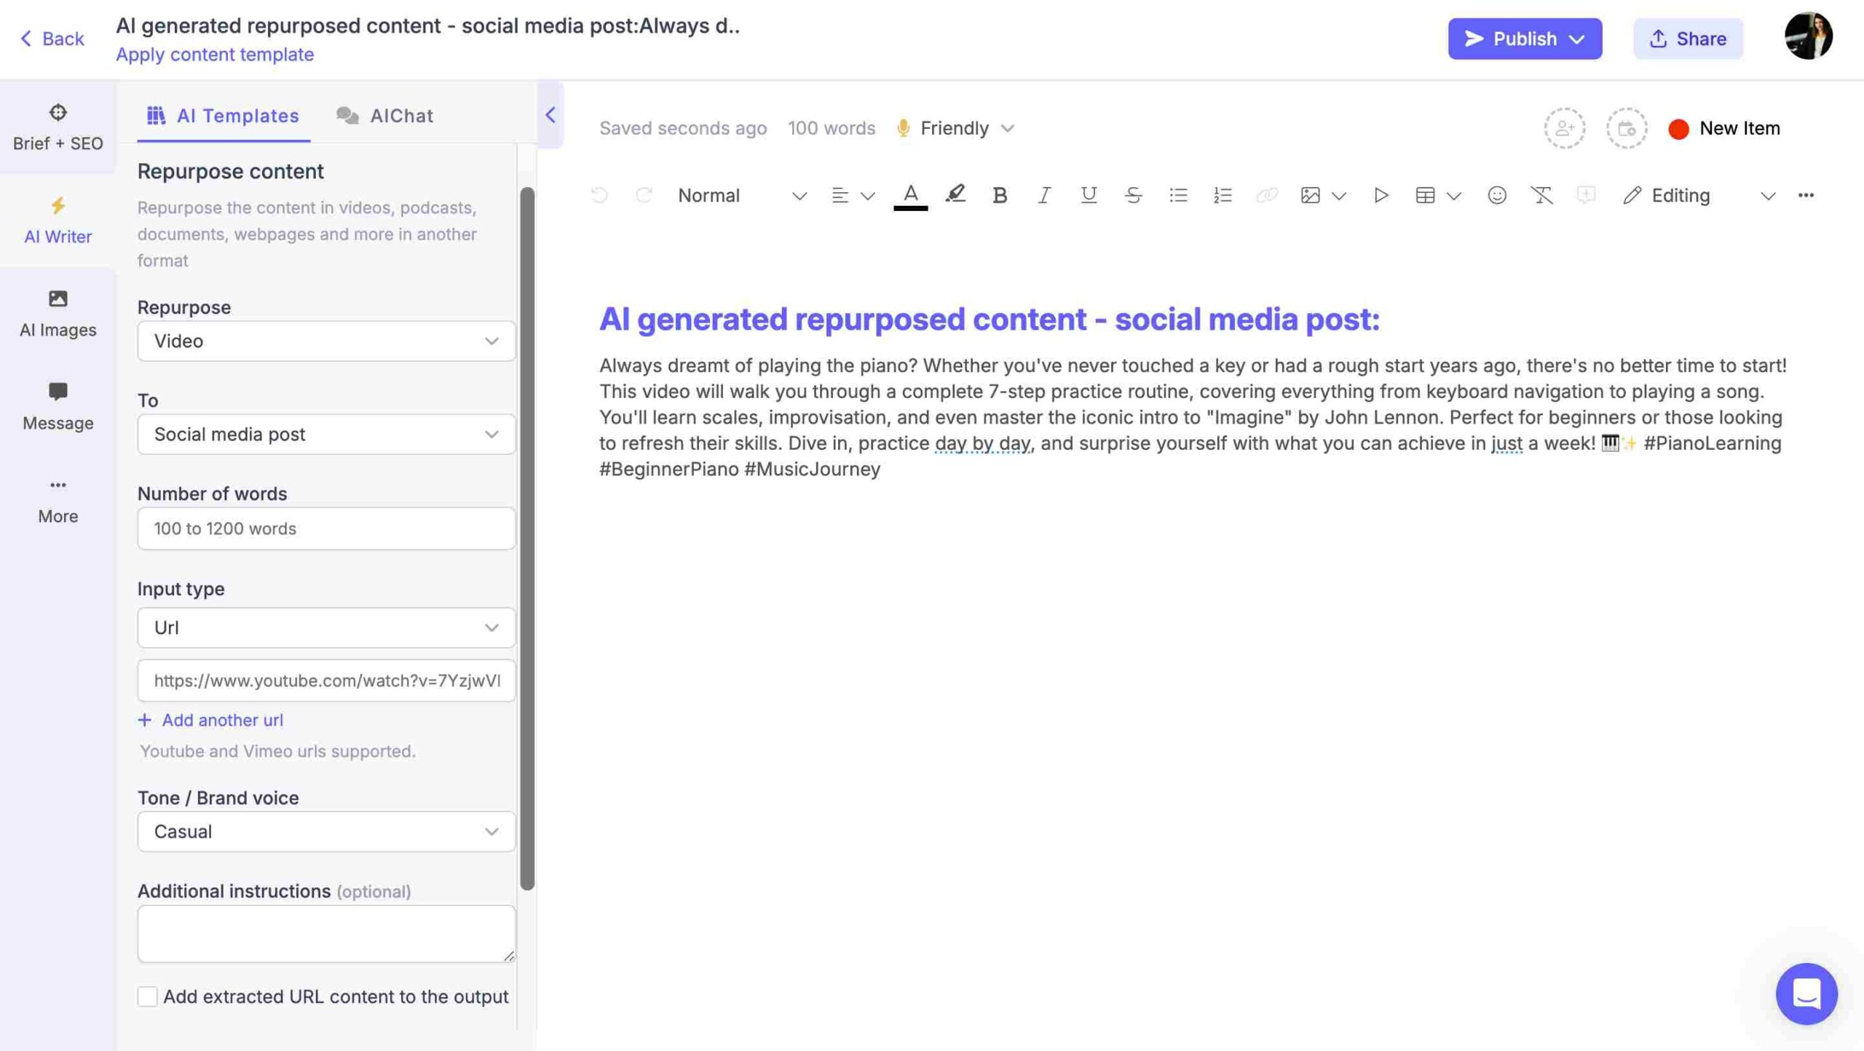Switch to Brief + SEO tab
This screenshot has height=1051, width=1864.
coord(58,128)
